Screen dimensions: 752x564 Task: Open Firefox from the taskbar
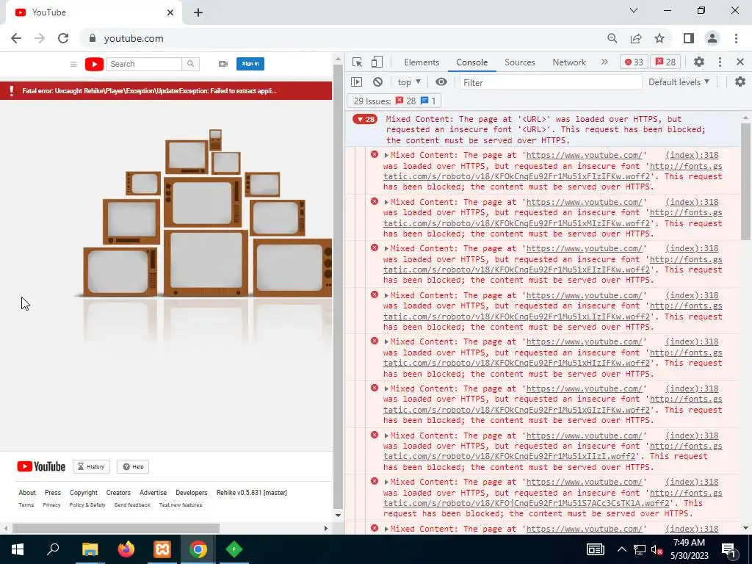[x=126, y=549]
